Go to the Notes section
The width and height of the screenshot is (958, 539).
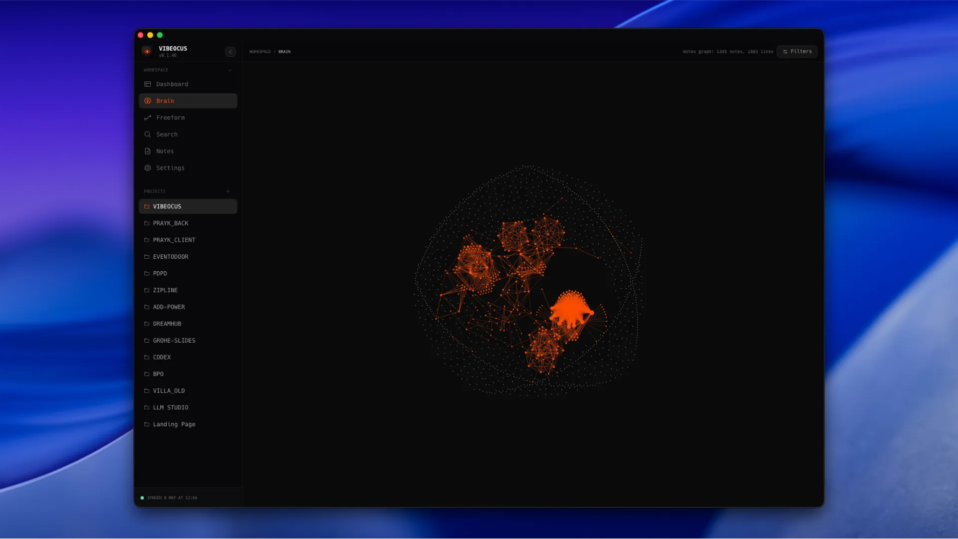[x=188, y=151]
